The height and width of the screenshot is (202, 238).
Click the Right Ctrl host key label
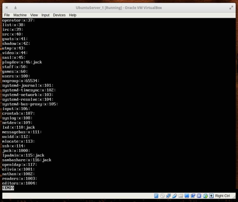click(223, 196)
